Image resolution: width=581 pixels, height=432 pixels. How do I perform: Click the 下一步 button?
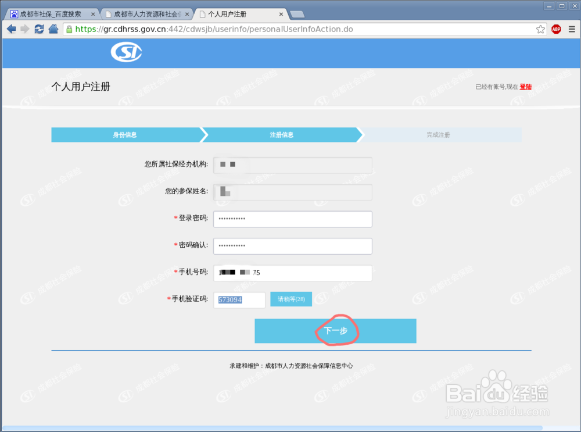(x=336, y=330)
